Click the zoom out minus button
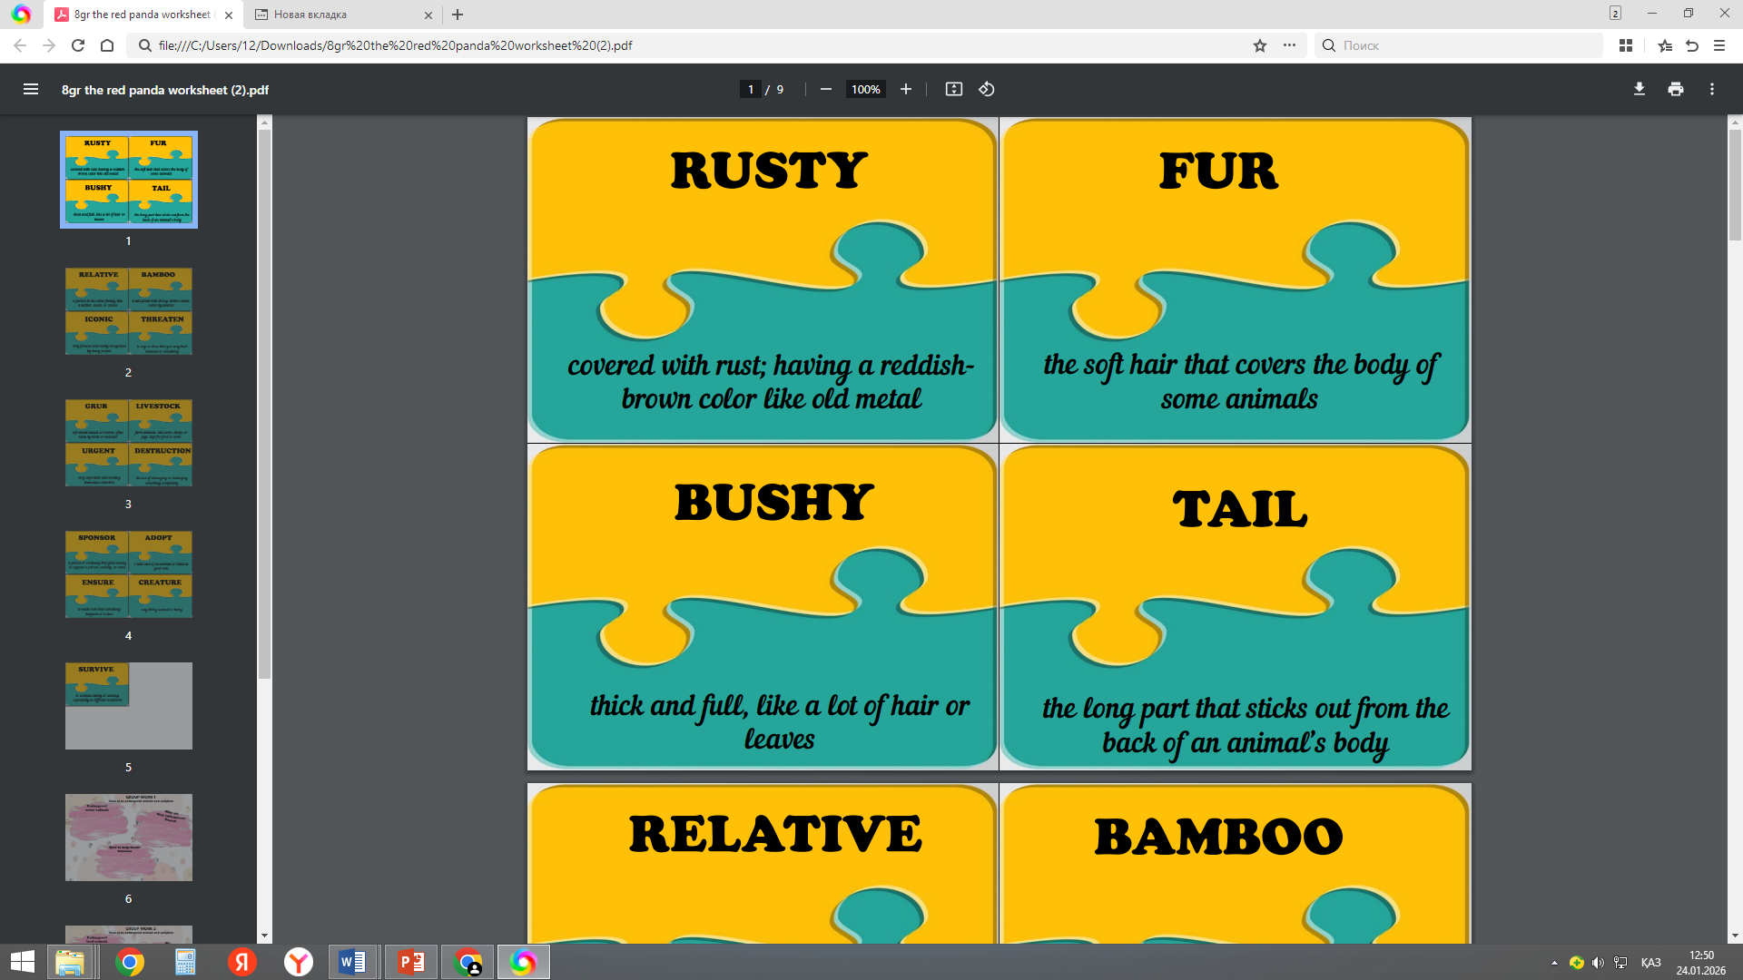The image size is (1743, 980). tap(825, 89)
